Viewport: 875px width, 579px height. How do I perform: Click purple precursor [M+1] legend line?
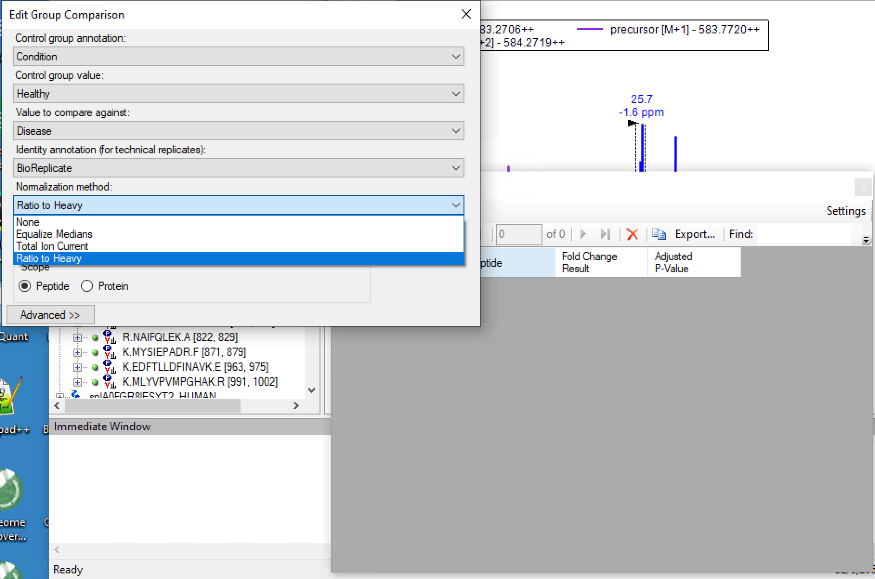(x=589, y=29)
